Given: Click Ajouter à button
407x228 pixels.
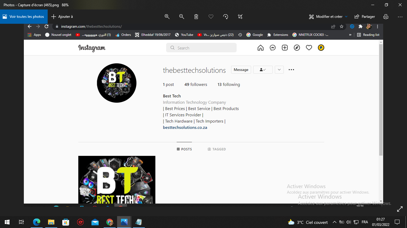Looking at the screenshot, I should (x=62, y=17).
